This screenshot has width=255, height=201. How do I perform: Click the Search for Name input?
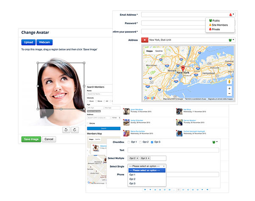click(x=100, y=94)
